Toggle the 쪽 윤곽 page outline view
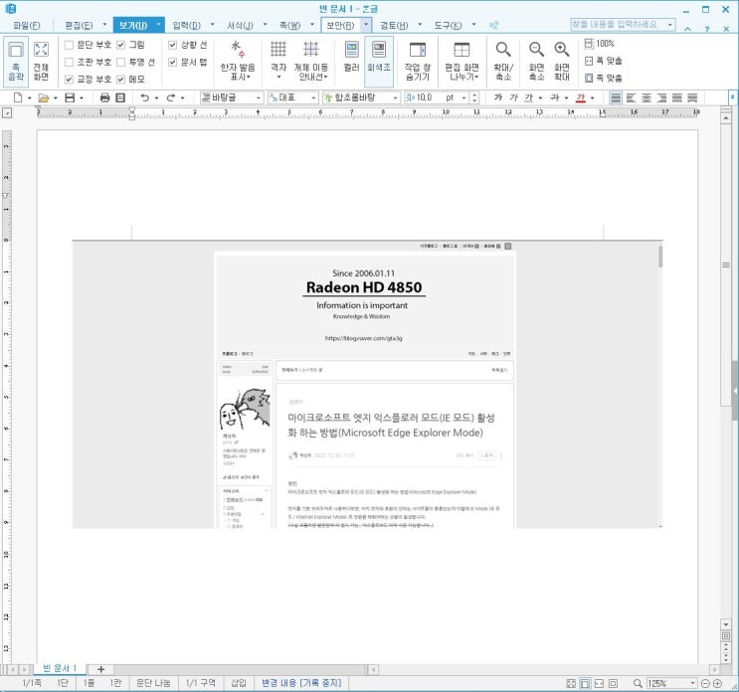739x692 pixels. point(16,62)
